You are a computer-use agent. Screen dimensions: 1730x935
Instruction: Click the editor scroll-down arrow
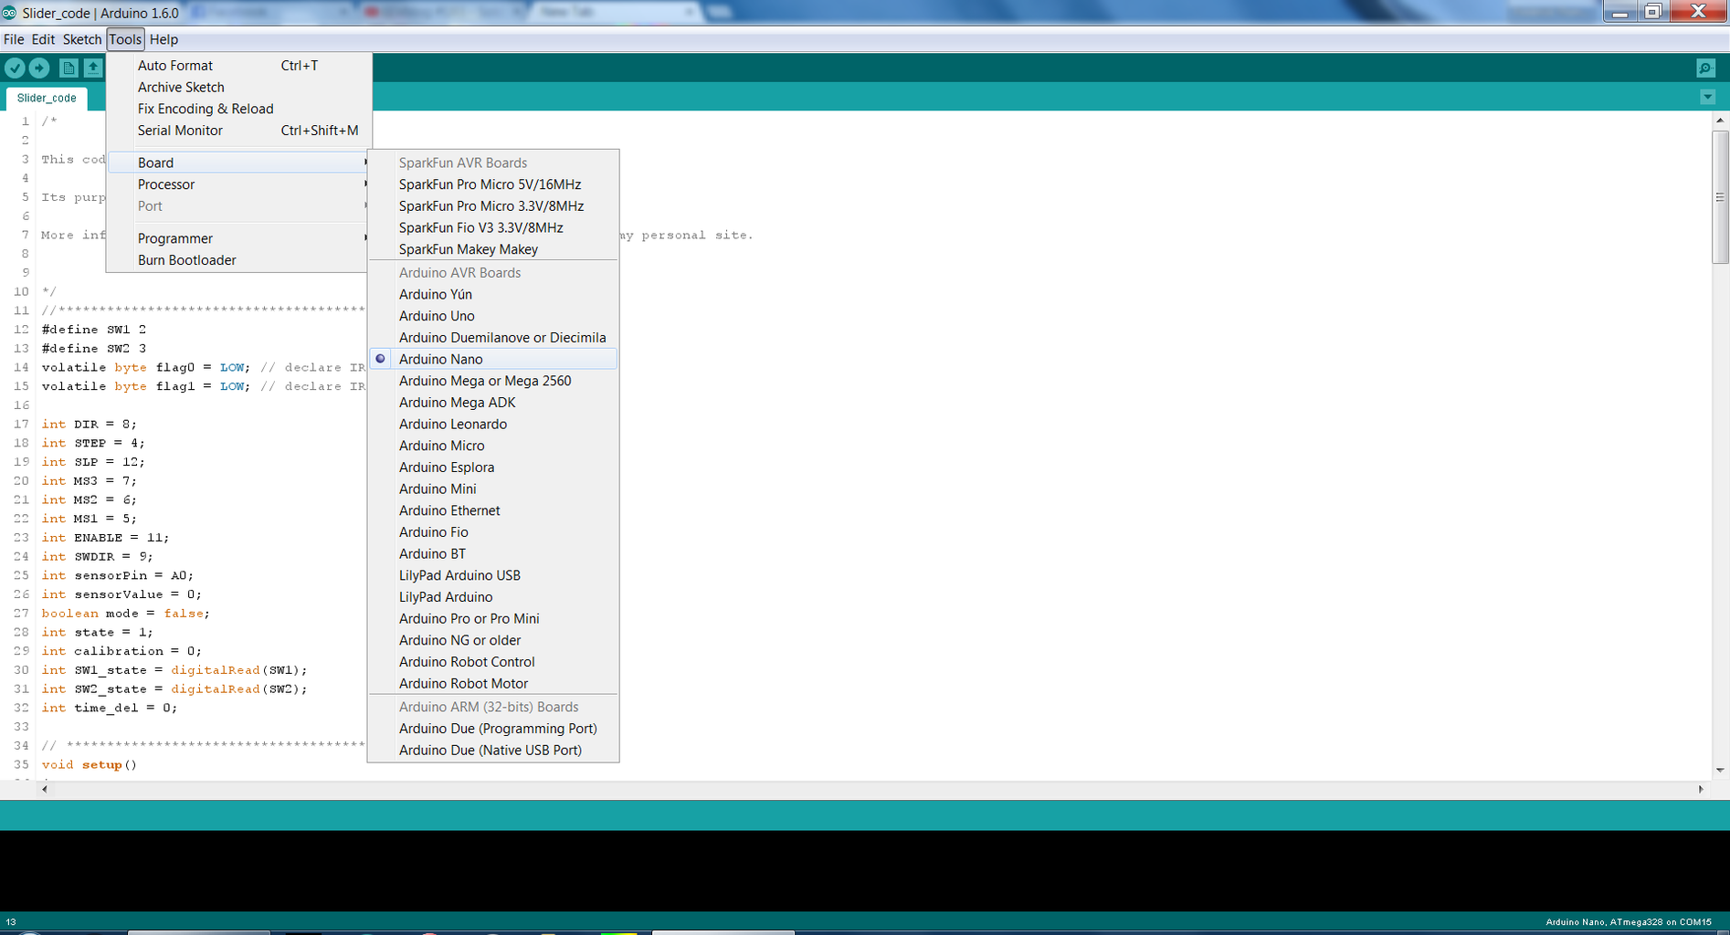1720,771
